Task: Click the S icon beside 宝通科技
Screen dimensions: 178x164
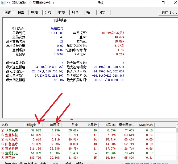Action: coord(2,149)
